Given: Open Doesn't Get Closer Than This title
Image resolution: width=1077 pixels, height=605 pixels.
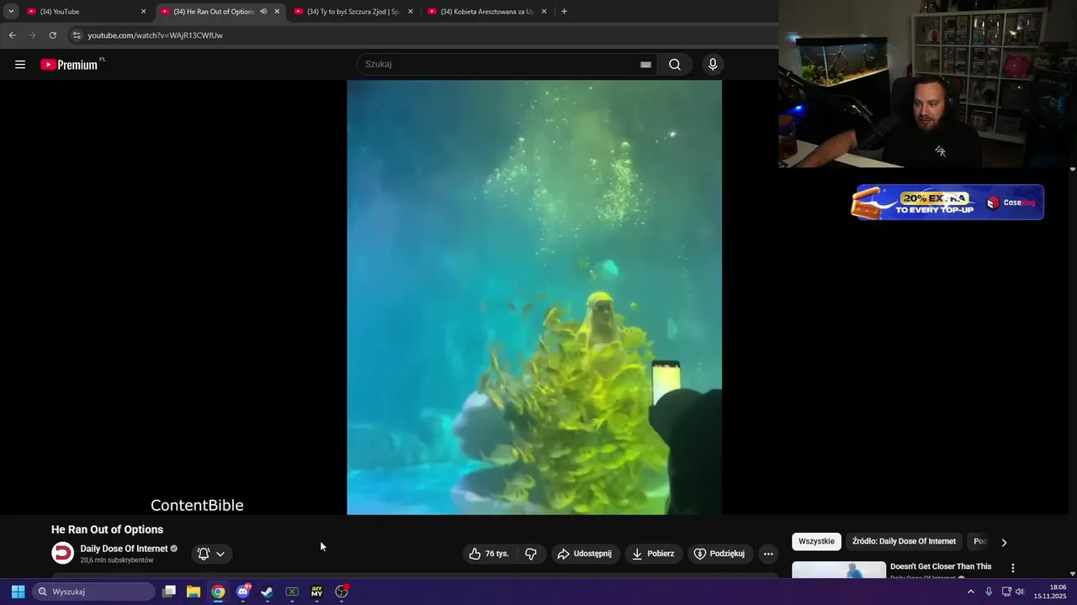Looking at the screenshot, I should [x=941, y=566].
